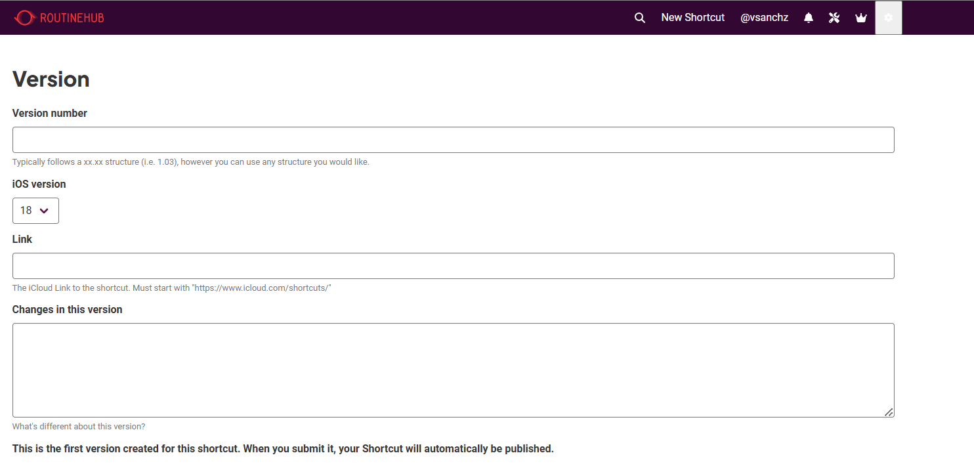974x472 pixels.
Task: Grab the textarea resize handle
Action: click(889, 412)
